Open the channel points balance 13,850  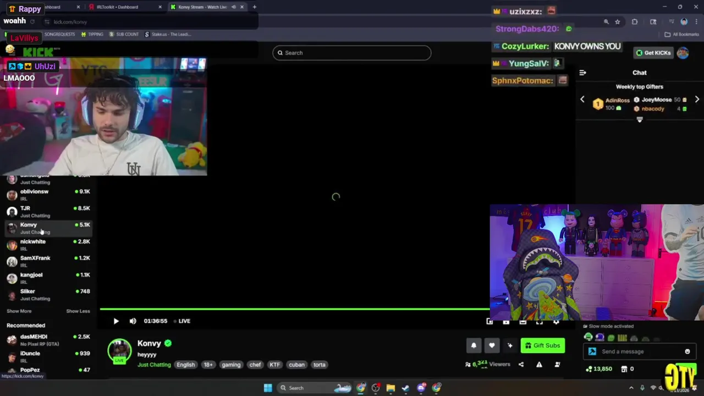coord(599,369)
